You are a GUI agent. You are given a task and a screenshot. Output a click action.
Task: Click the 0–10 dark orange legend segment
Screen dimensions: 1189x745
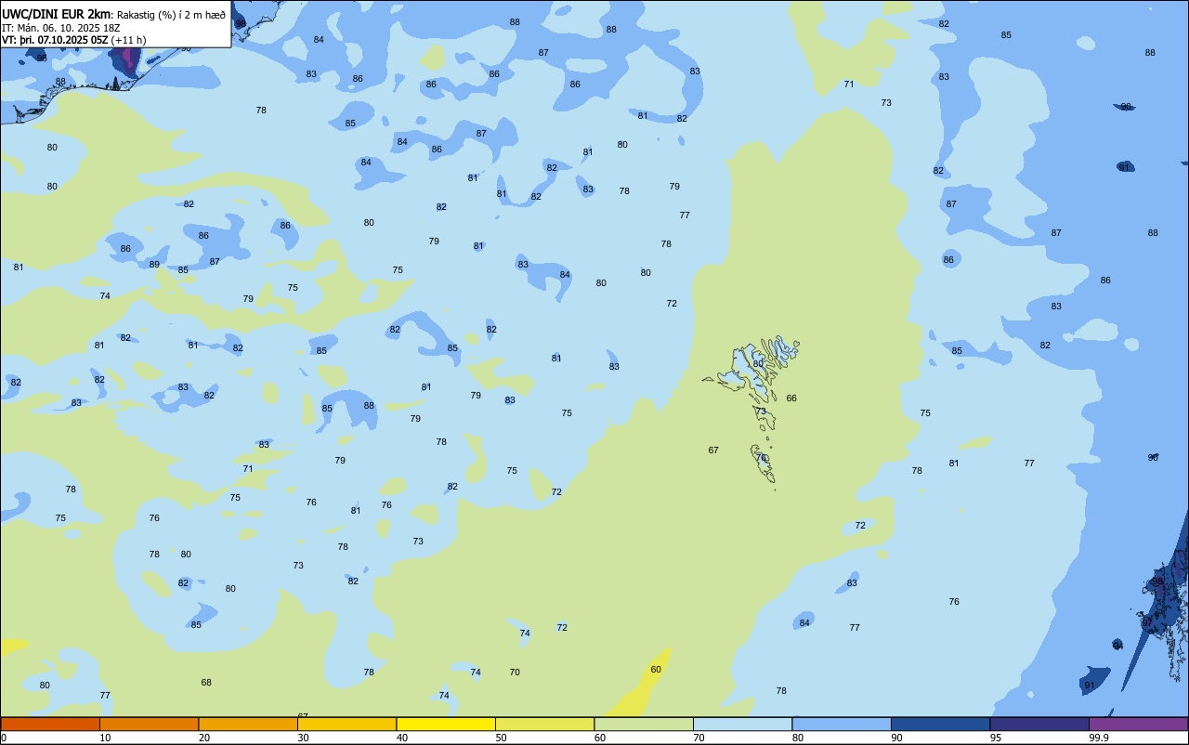(x=50, y=724)
